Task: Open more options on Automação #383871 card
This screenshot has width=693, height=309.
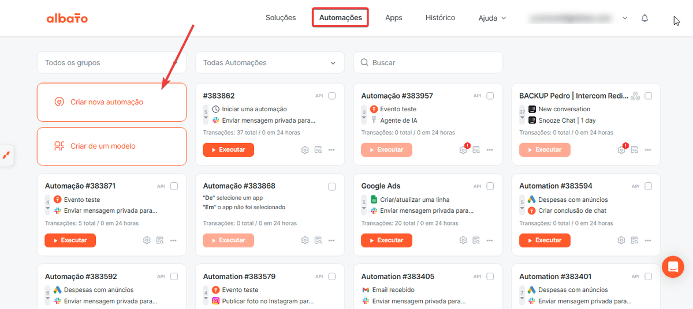Action: pyautogui.click(x=173, y=240)
